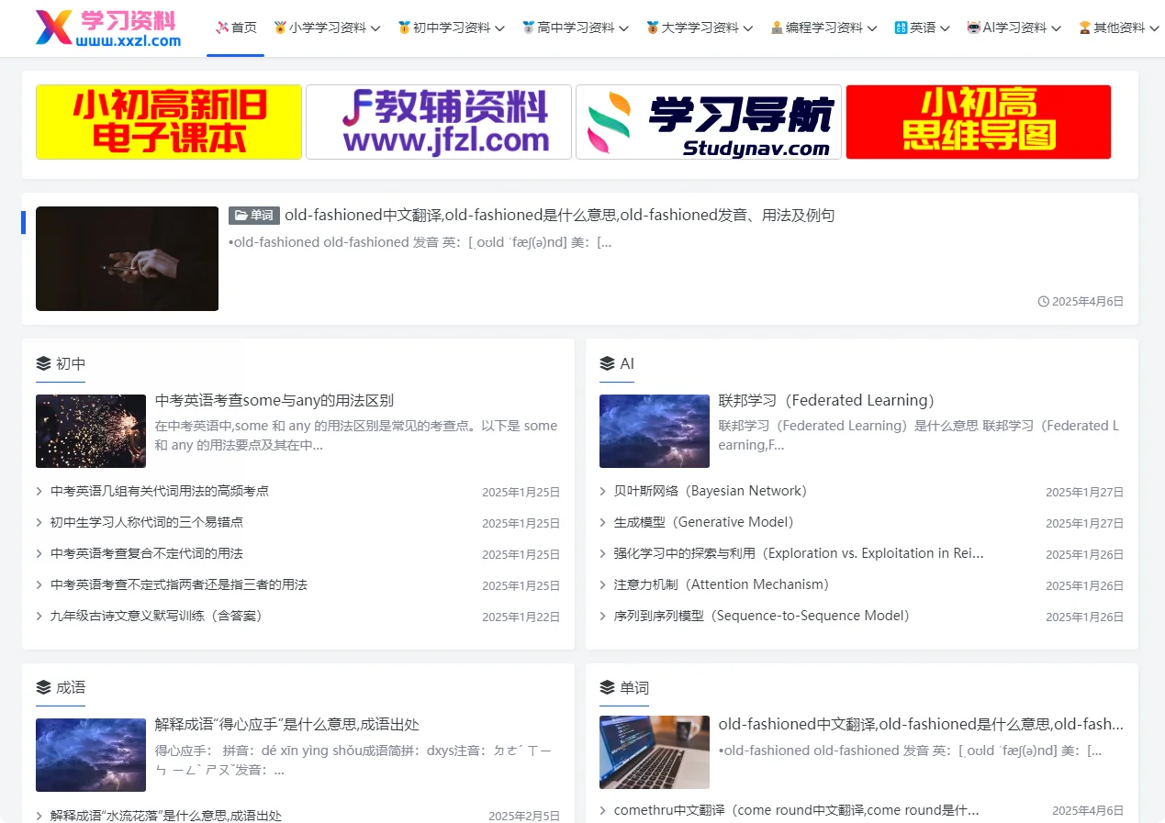Click the Studynav colored logo icon
The width and height of the screenshot is (1165, 823).
click(607, 121)
